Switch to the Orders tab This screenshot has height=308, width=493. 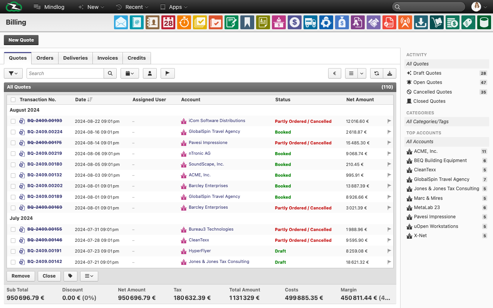(45, 58)
